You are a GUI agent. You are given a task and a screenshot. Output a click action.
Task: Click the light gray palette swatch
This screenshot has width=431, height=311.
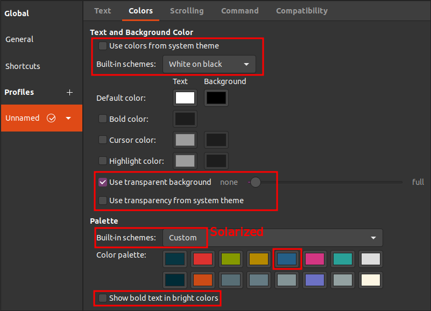(371, 259)
